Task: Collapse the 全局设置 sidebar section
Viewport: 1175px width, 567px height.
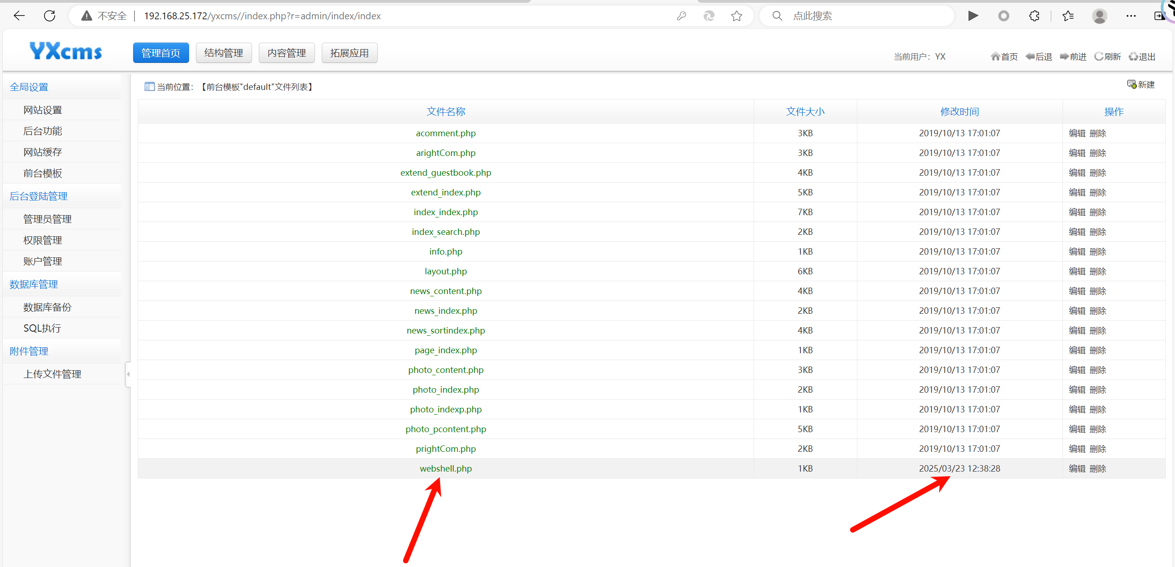Action: [x=29, y=87]
